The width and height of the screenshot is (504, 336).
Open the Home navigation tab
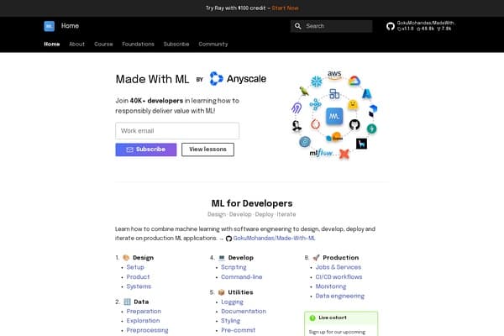(x=52, y=44)
